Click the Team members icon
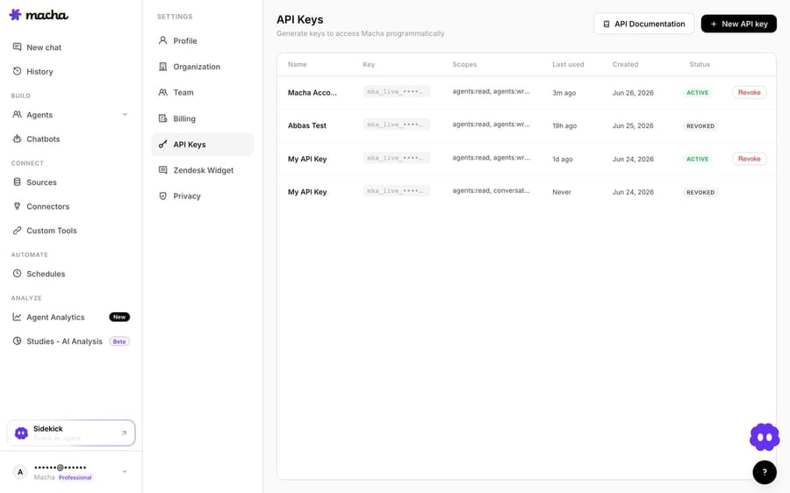The image size is (790, 493). point(162,92)
